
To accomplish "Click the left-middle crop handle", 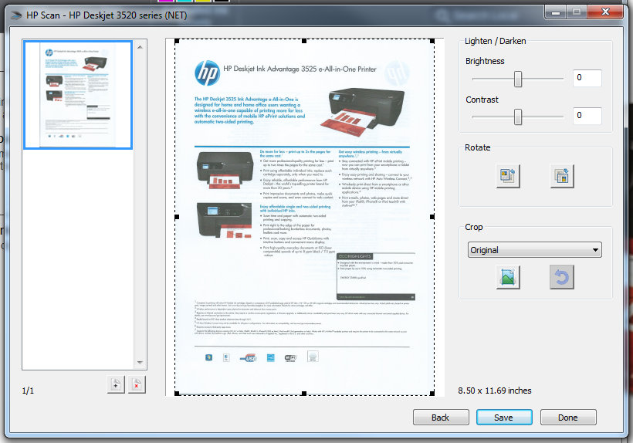I will tap(177, 217).
